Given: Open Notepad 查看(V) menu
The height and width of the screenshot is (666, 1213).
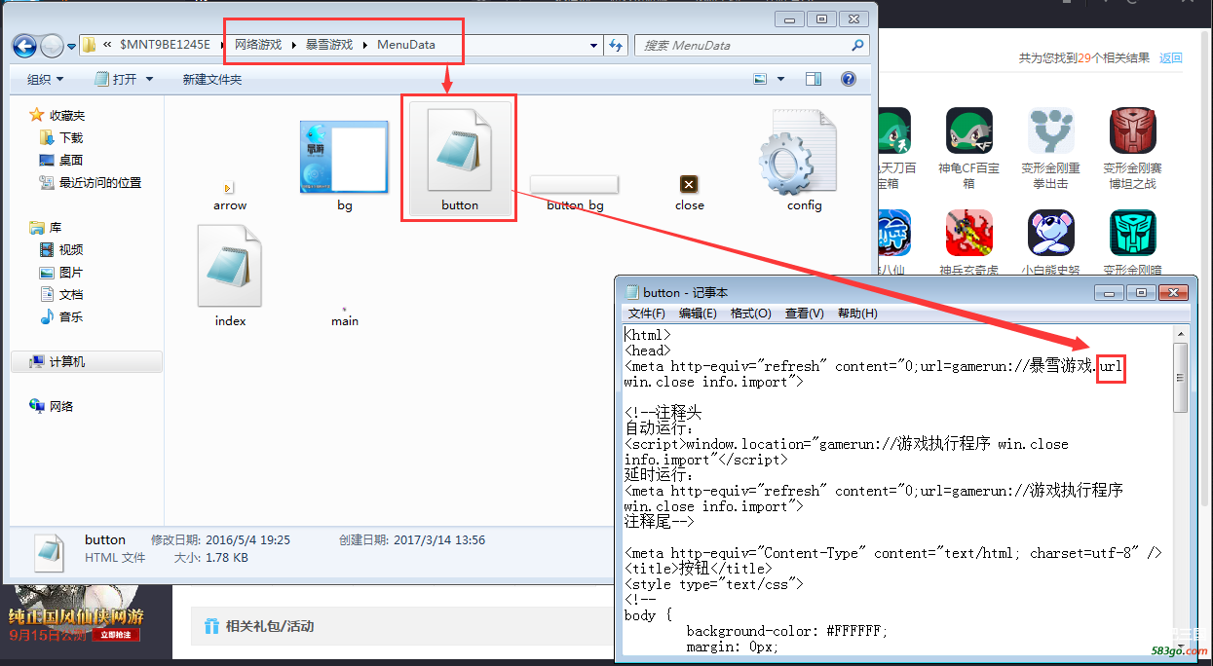Looking at the screenshot, I should [x=805, y=314].
